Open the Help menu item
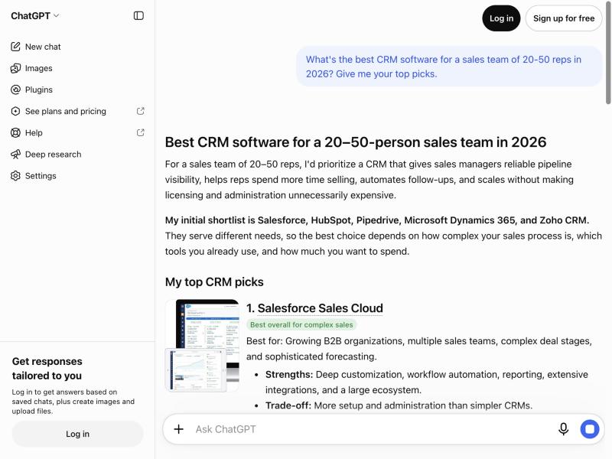Image resolution: width=612 pixels, height=459 pixels. point(34,132)
